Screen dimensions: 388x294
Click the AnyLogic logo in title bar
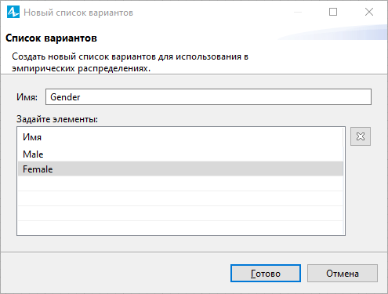(x=13, y=12)
